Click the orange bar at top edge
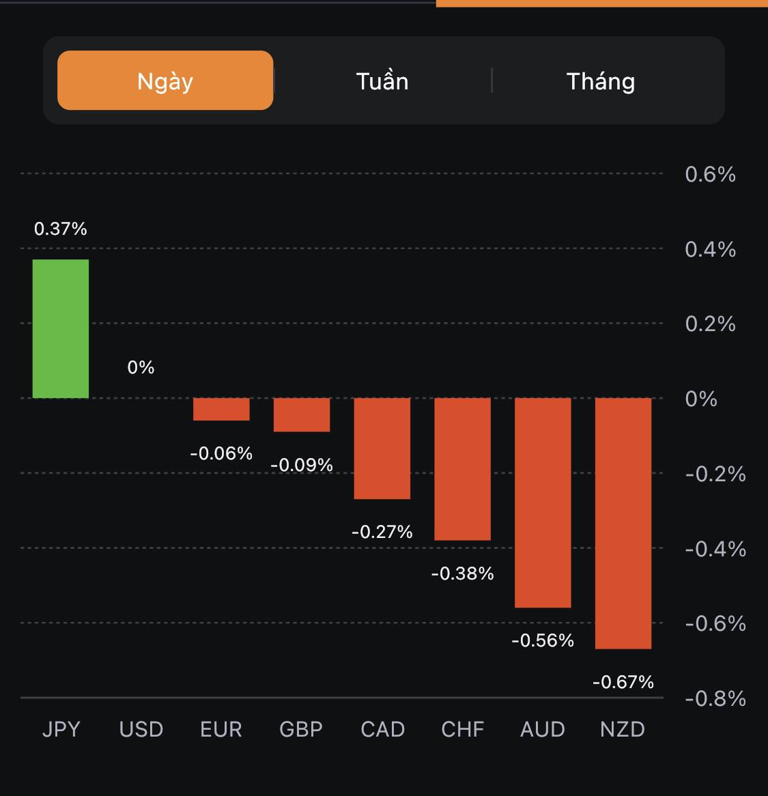This screenshot has width=768, height=796. coord(601,3)
